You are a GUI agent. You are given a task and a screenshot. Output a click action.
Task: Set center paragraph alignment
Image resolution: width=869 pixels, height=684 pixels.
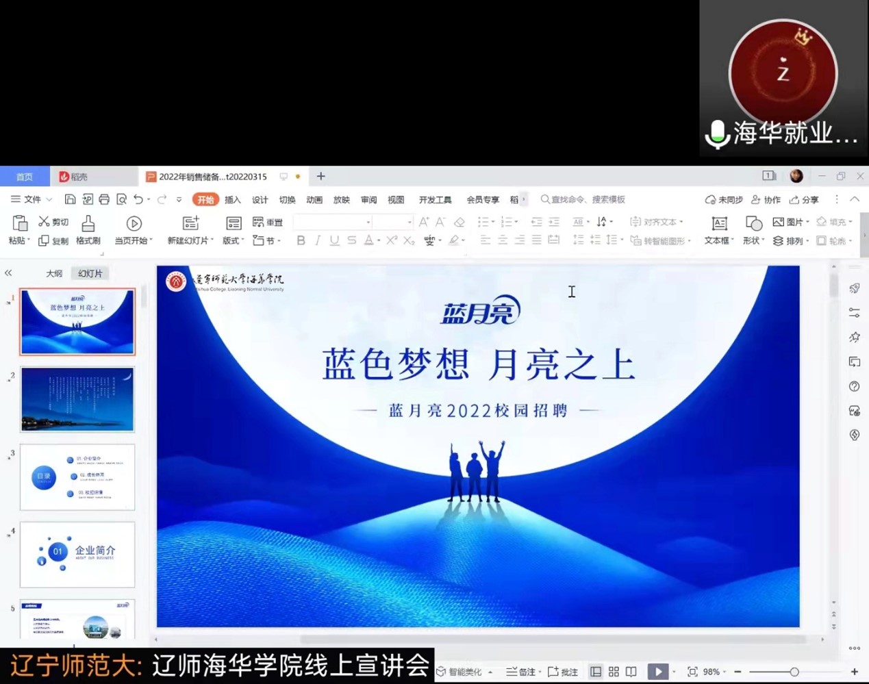(503, 240)
